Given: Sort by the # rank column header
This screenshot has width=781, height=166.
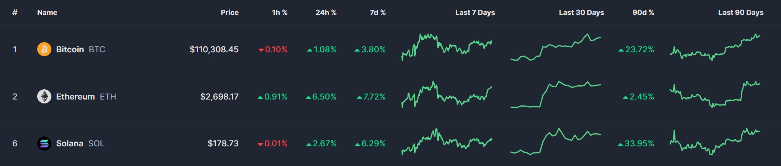Looking at the screenshot, I should click(15, 13).
